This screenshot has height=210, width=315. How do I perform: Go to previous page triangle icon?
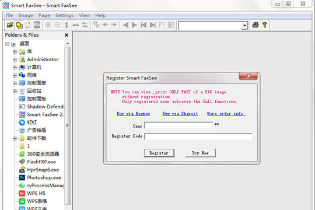pyautogui.click(x=126, y=25)
